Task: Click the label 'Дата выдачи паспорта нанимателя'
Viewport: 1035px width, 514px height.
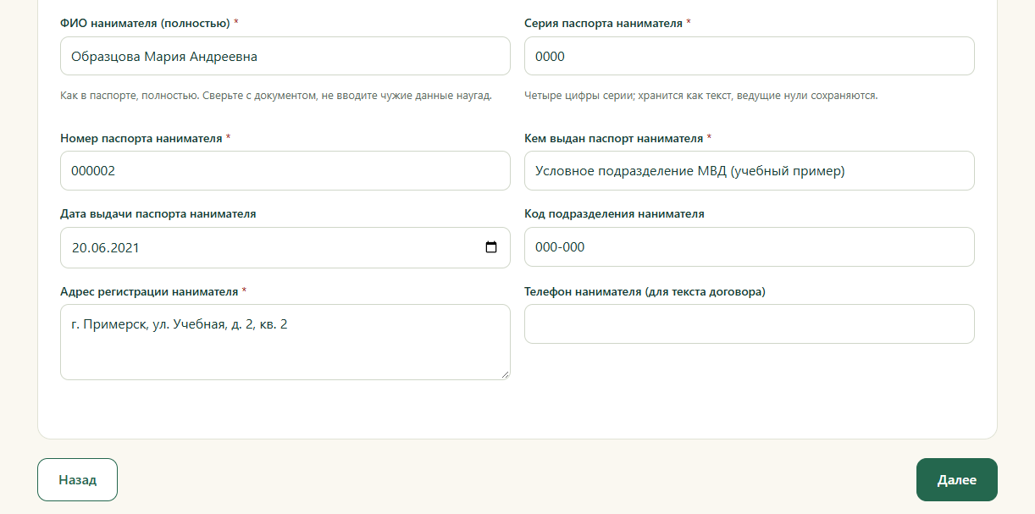Action: click(158, 214)
